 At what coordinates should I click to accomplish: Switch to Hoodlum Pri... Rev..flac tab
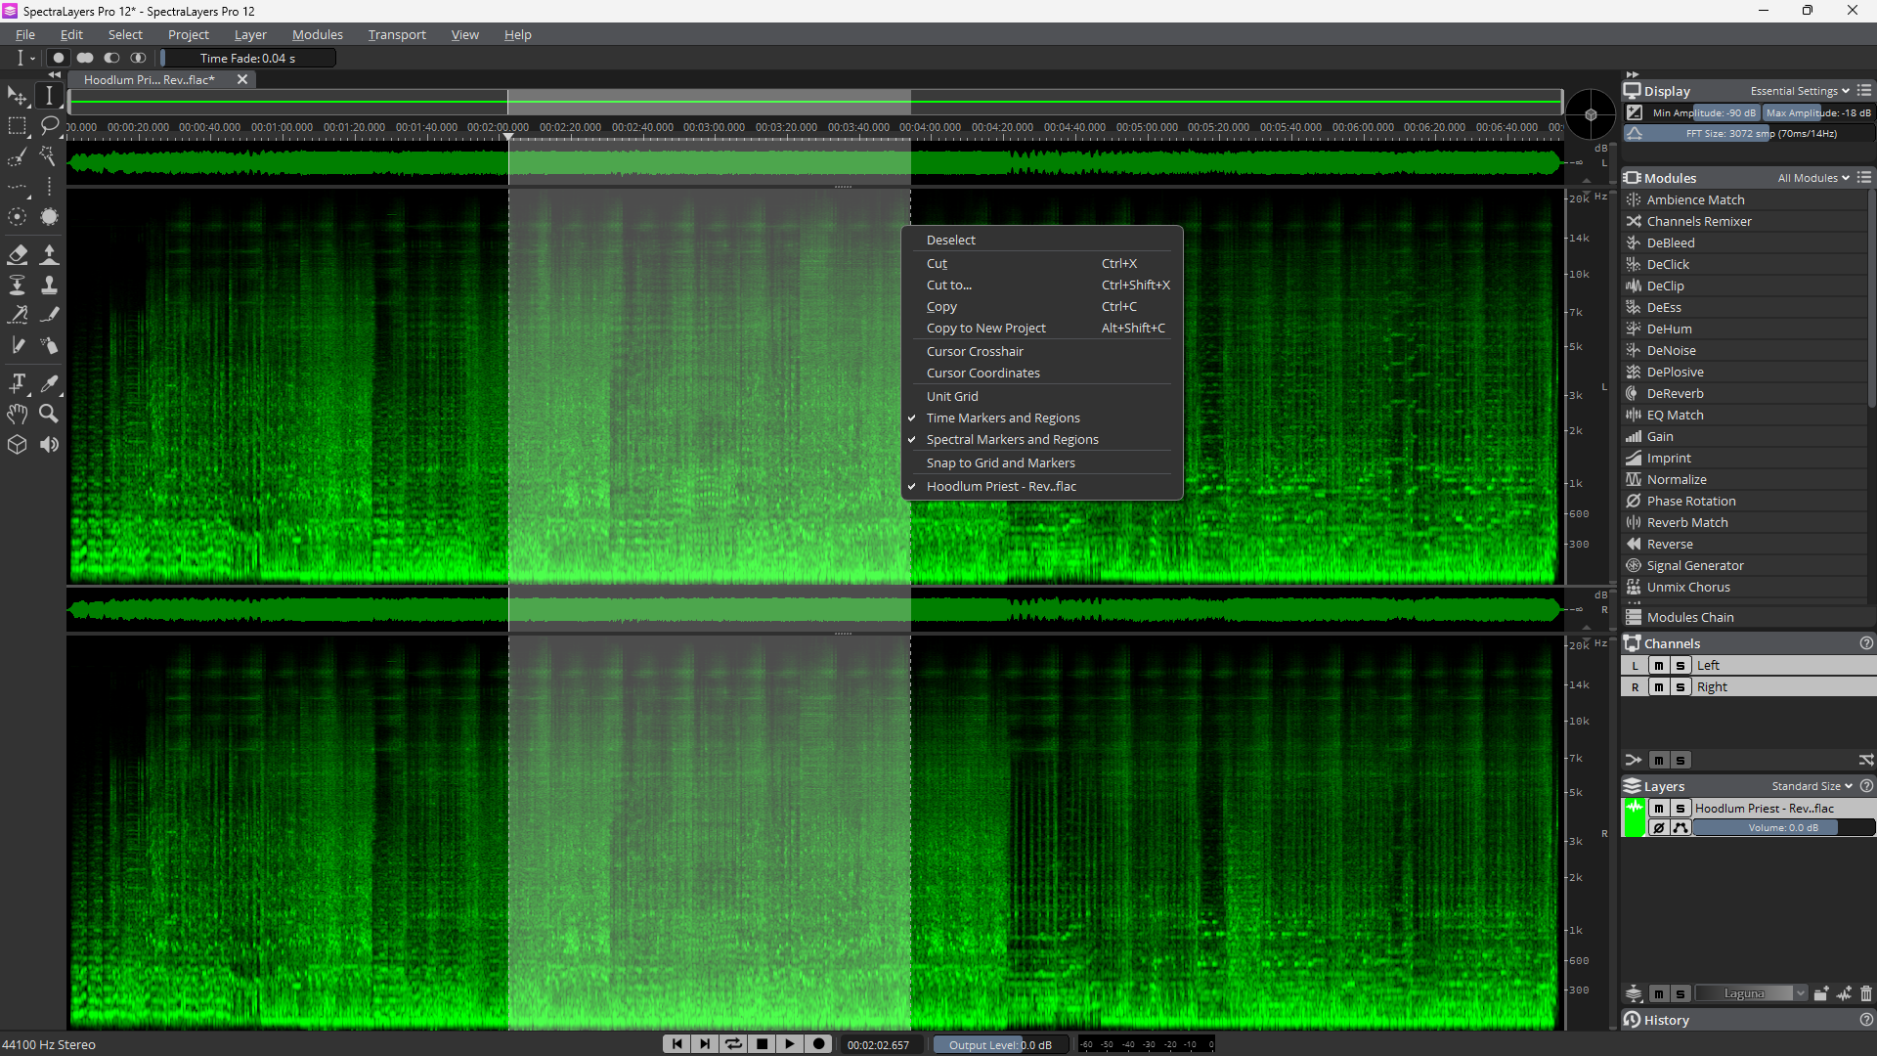[x=150, y=80]
